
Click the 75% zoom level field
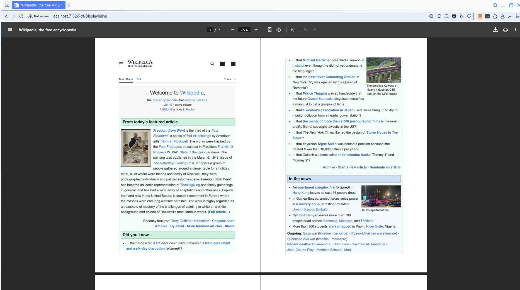tap(244, 30)
